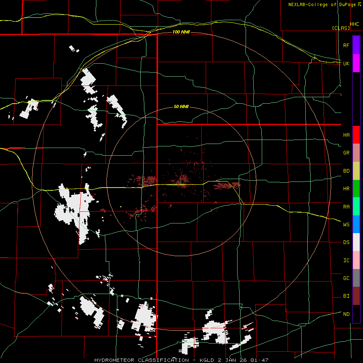Image resolution: width=363 pixels, height=363 pixels.
Task: Click the ND legend label
Action: 346,314
